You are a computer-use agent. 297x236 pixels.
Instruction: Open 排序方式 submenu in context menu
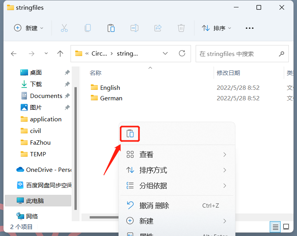click(x=177, y=170)
